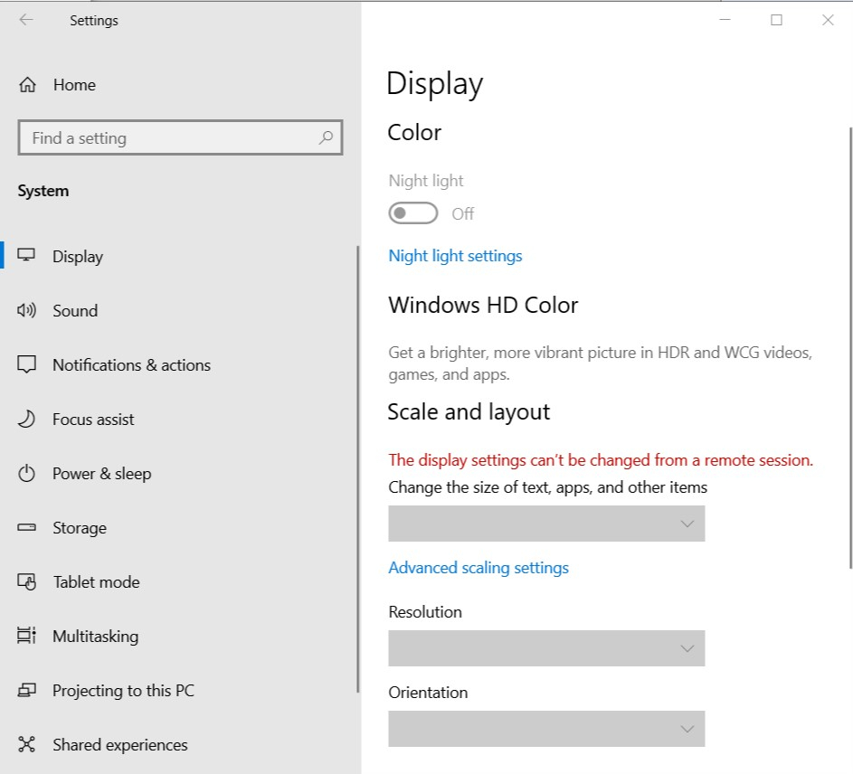Click the Focus assist moon icon
Viewport: 853px width, 774px height.
[26, 419]
